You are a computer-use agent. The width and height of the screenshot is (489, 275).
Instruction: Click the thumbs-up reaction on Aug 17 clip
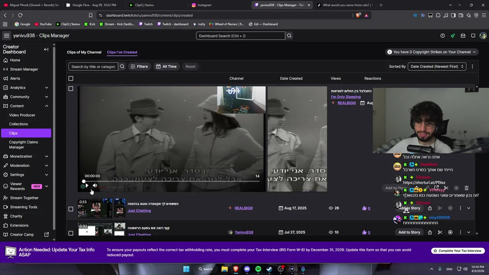pyautogui.click(x=364, y=208)
